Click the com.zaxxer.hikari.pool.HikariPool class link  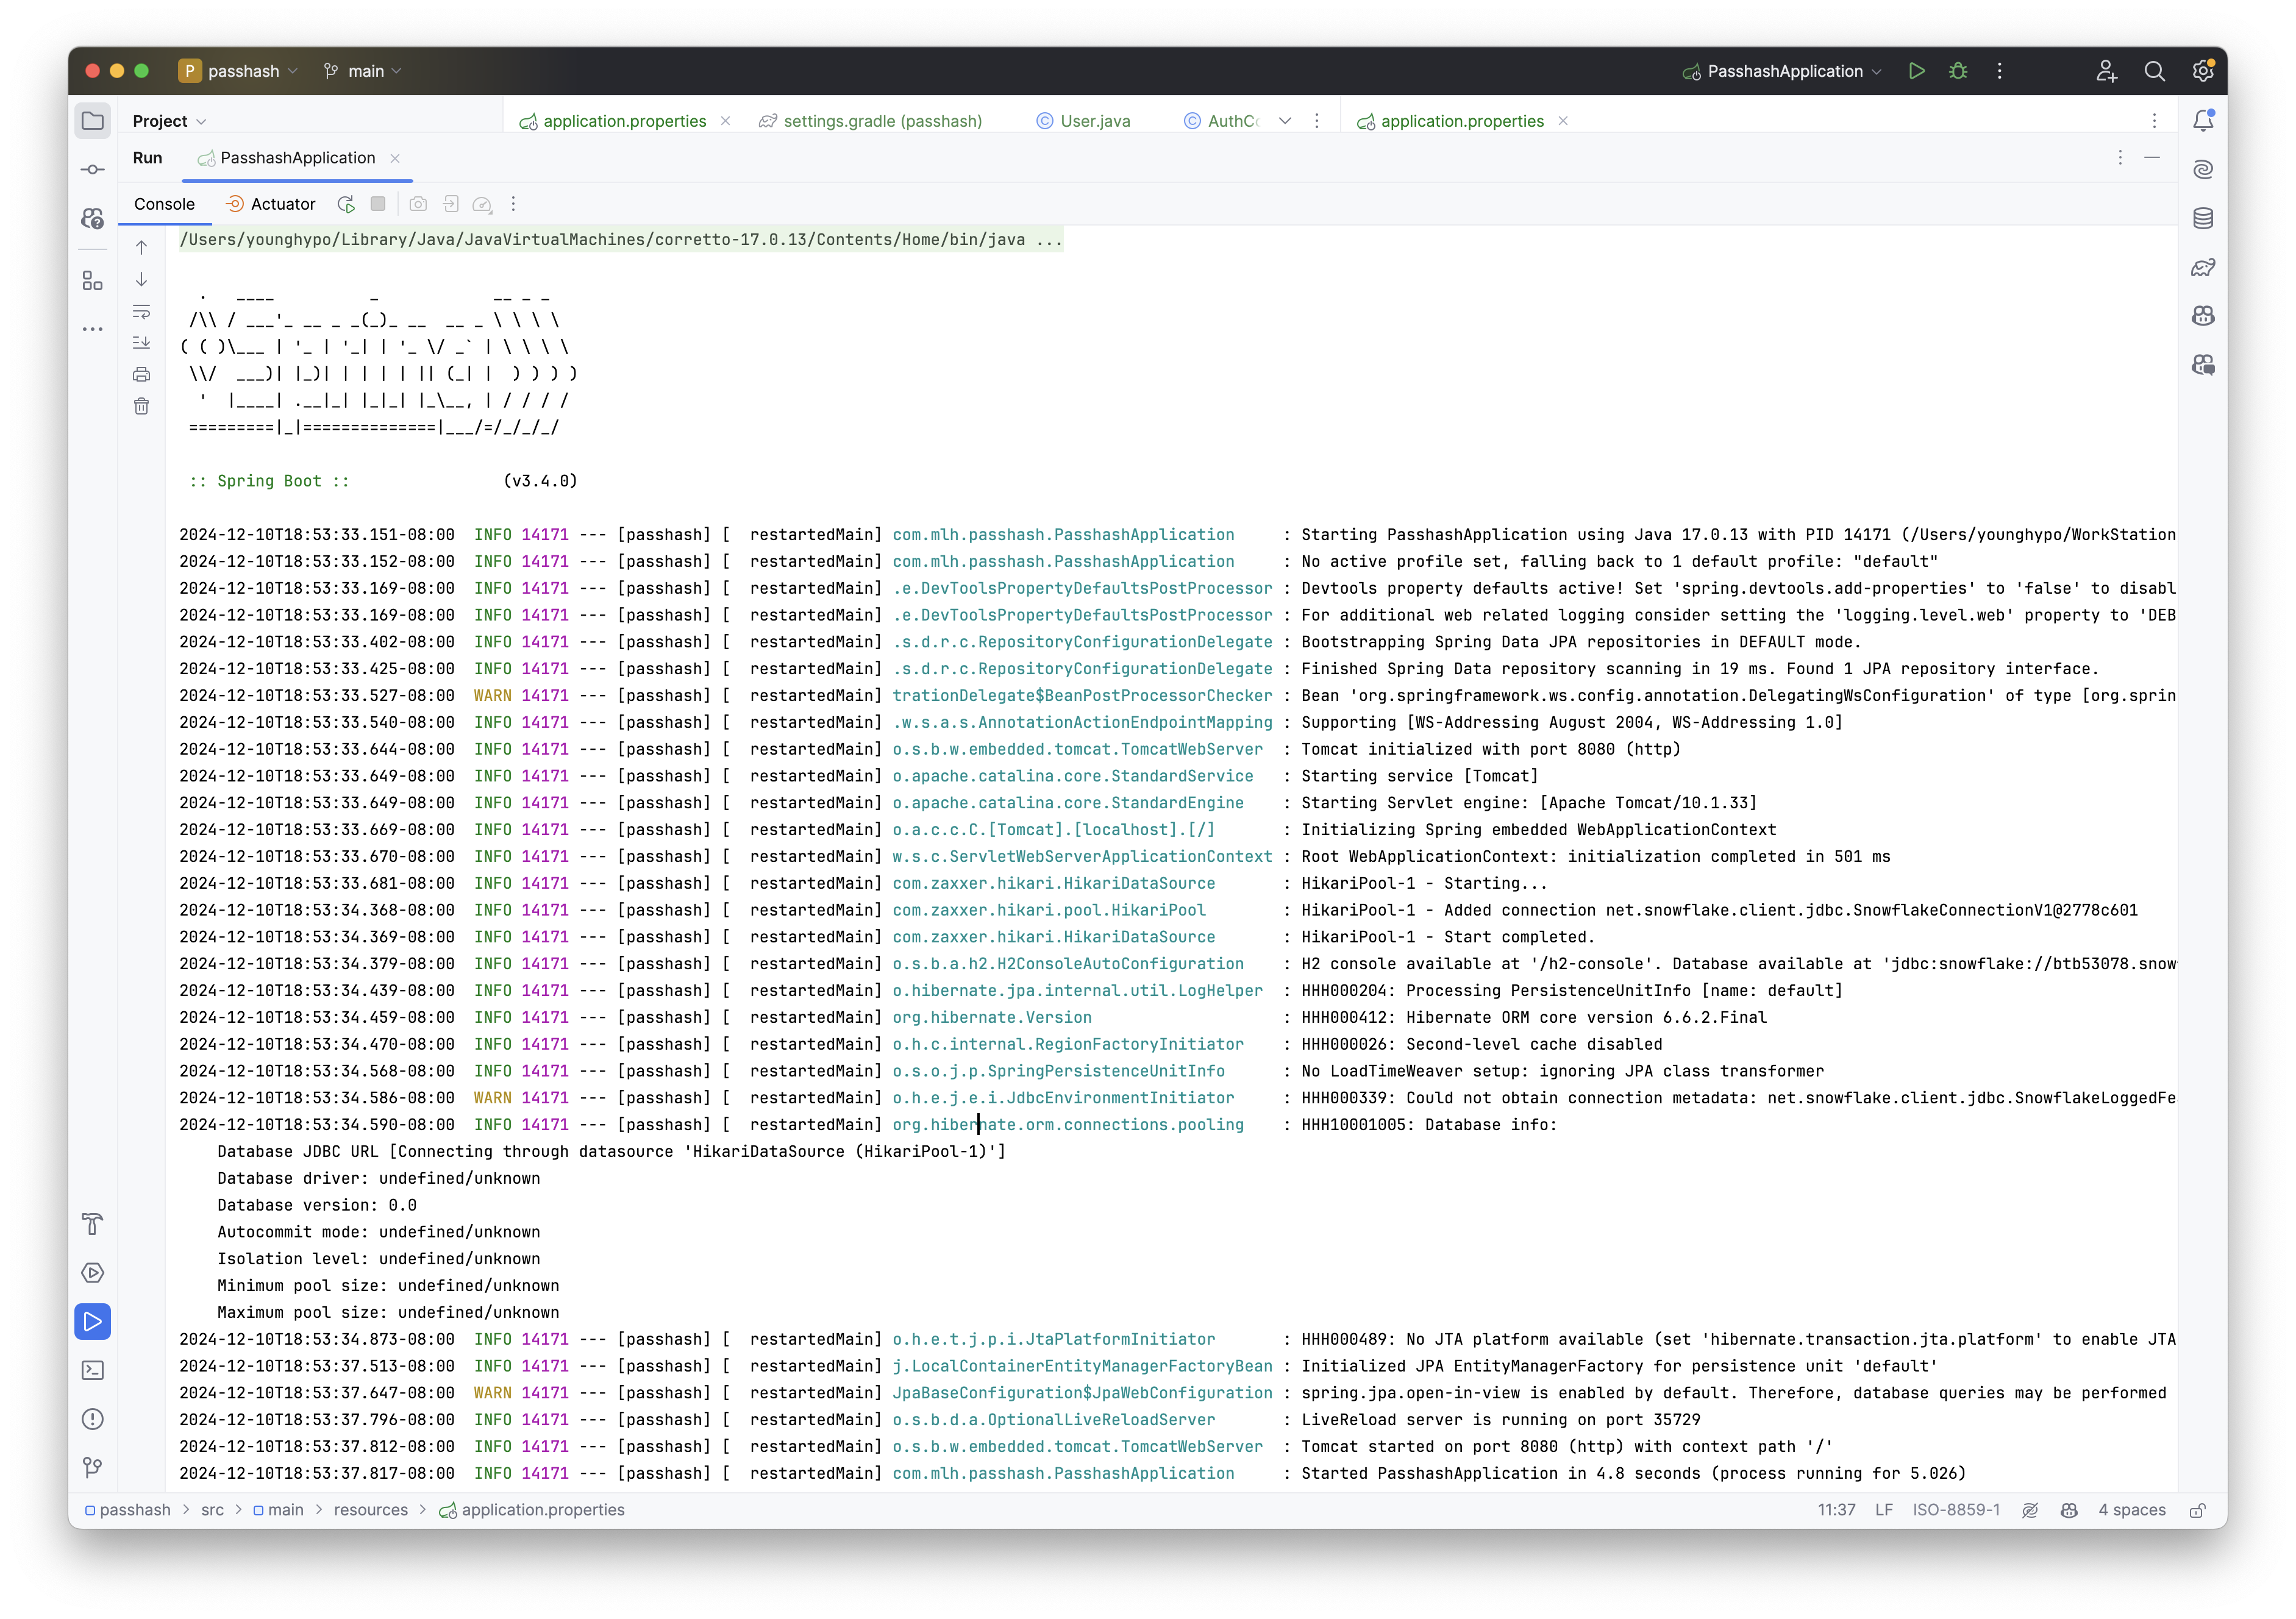(1049, 910)
